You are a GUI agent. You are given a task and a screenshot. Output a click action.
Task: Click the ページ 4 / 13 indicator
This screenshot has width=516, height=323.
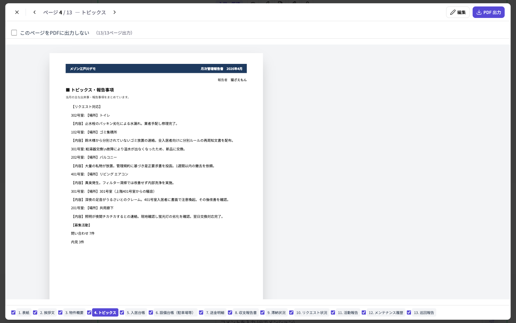tap(58, 12)
